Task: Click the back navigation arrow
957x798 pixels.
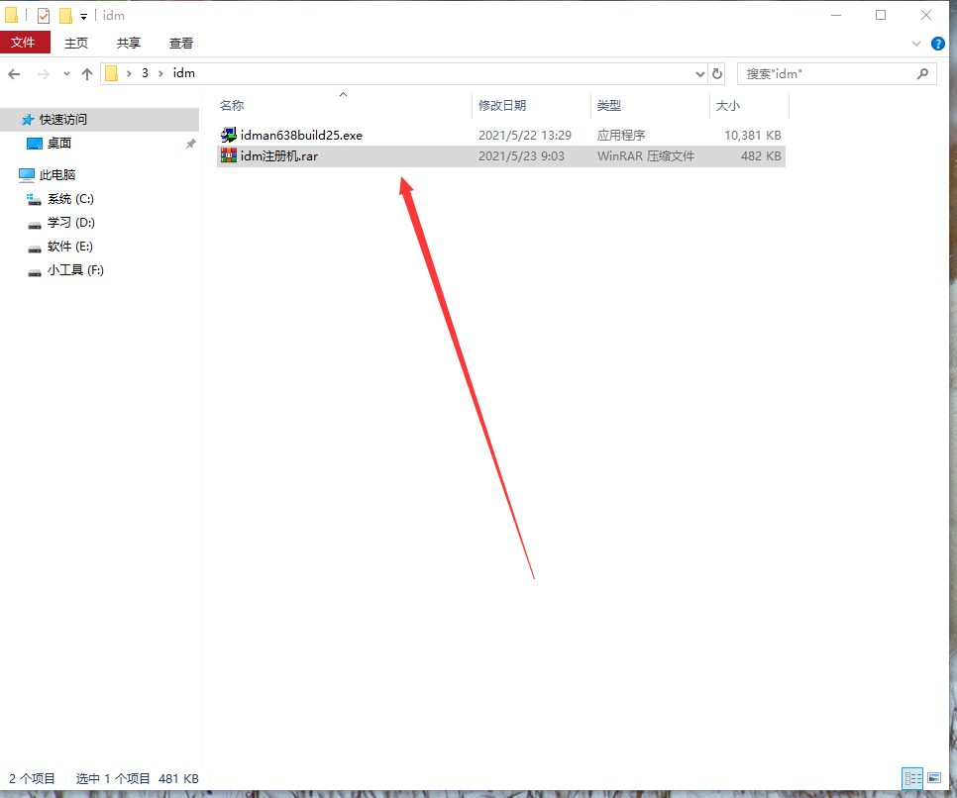Action: click(14, 74)
